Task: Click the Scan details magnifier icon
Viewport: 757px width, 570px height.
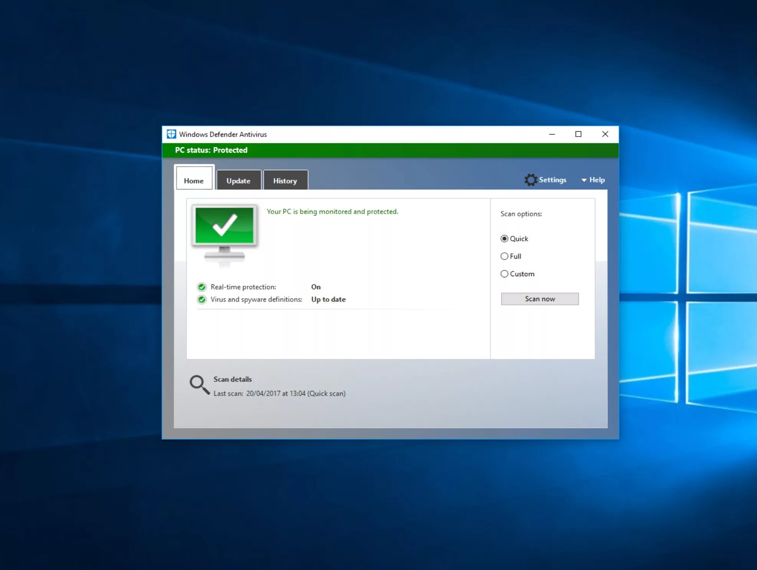Action: point(197,384)
